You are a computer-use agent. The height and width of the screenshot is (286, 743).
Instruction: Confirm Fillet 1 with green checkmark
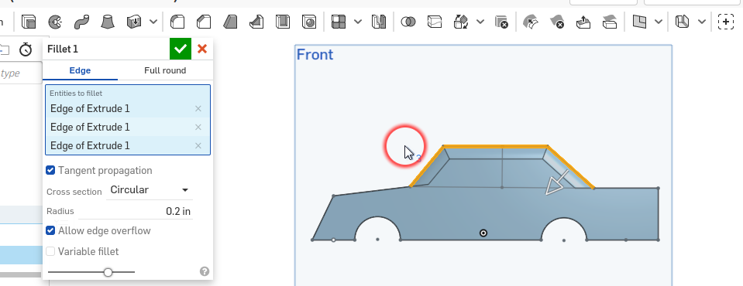(180, 49)
